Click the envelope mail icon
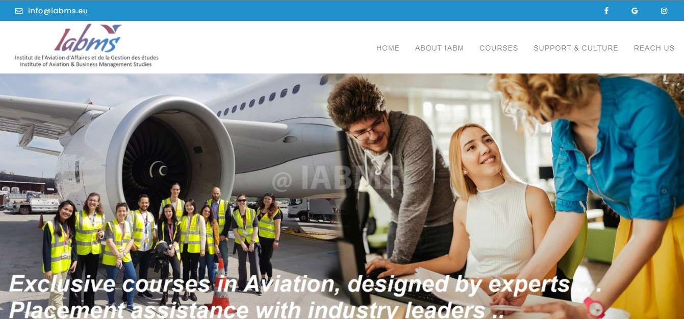This screenshot has width=684, height=319. pyautogui.click(x=19, y=11)
